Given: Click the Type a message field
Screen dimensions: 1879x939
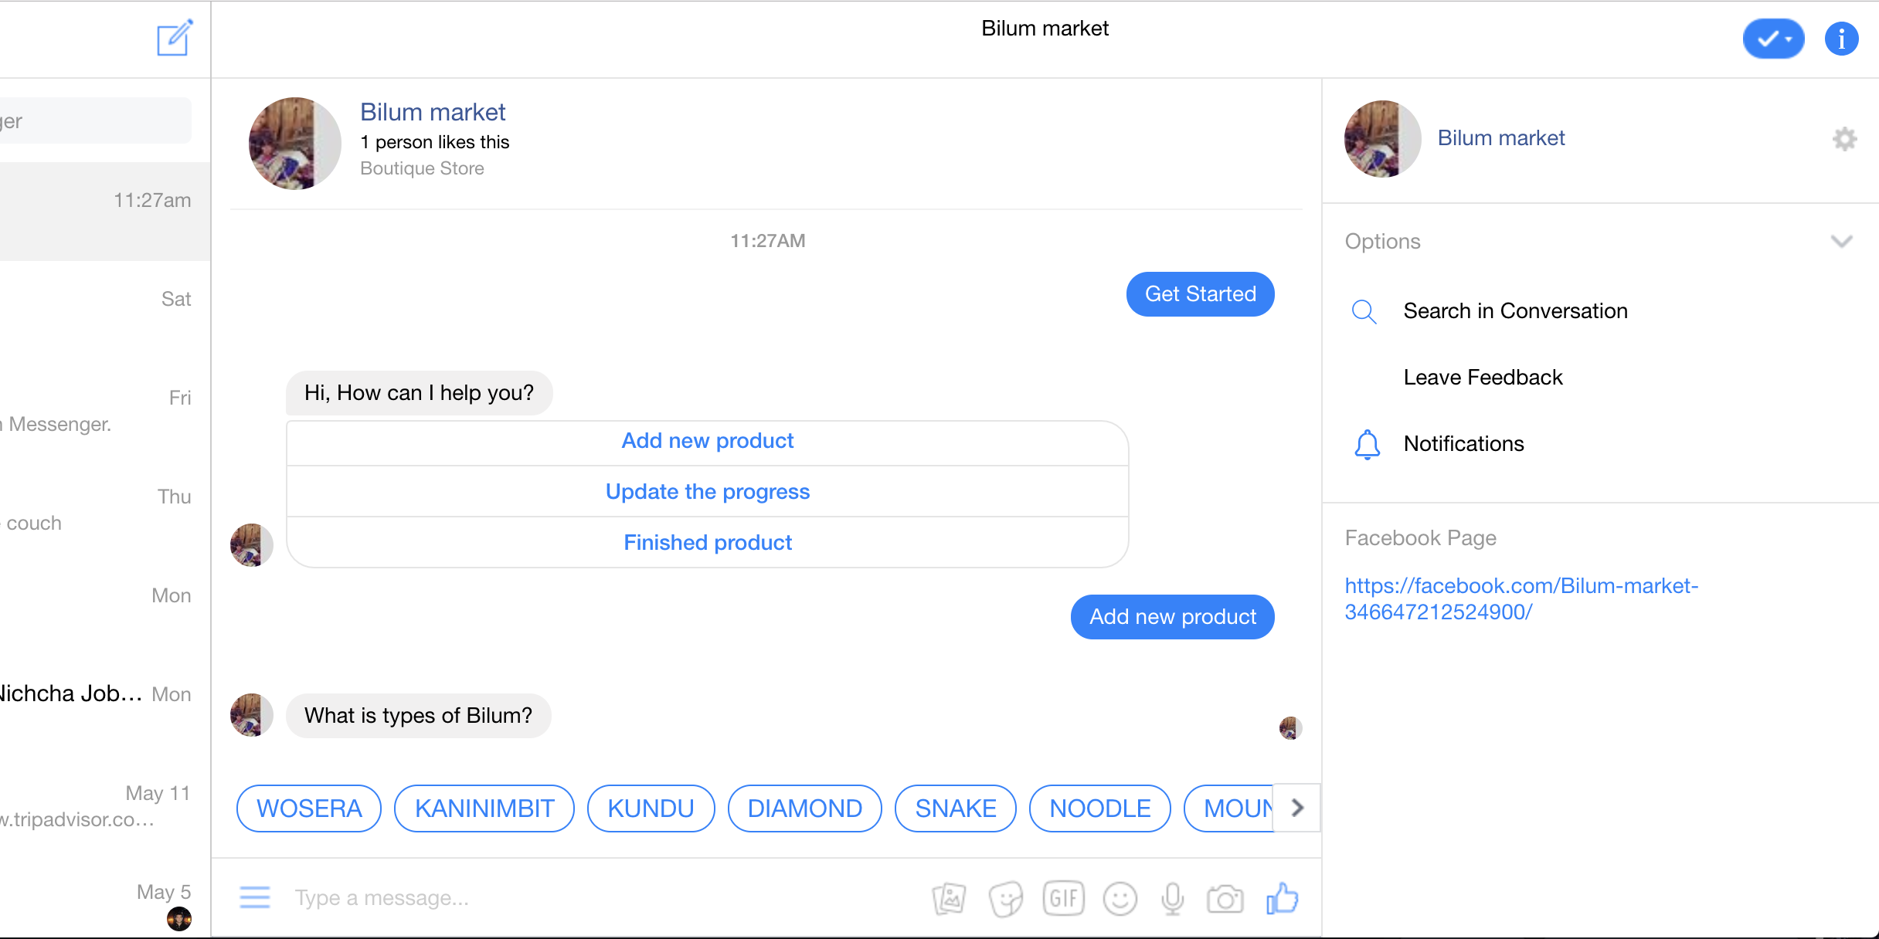Looking at the screenshot, I should point(603,898).
